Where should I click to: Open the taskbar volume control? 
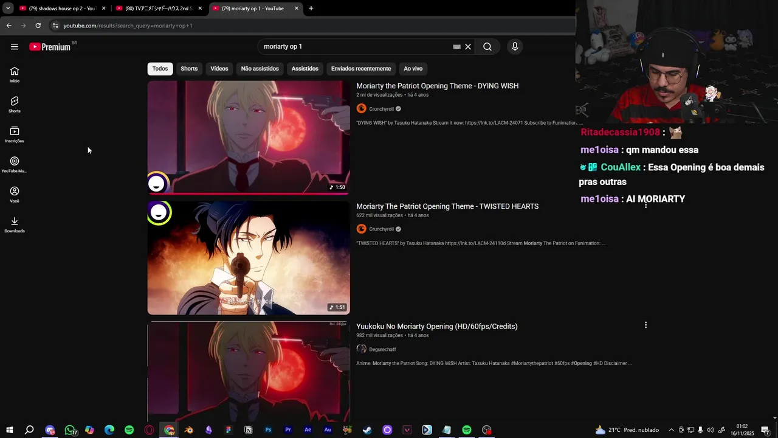pos(710,430)
